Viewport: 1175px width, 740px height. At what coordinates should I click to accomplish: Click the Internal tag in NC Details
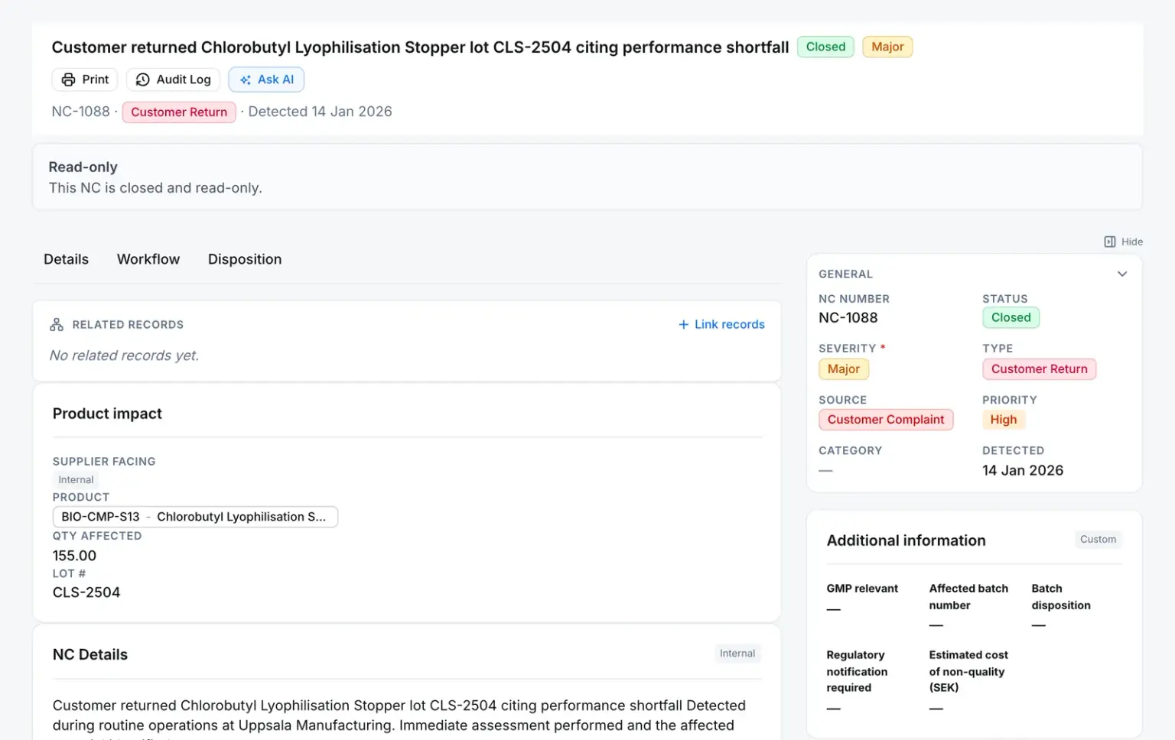[737, 654]
